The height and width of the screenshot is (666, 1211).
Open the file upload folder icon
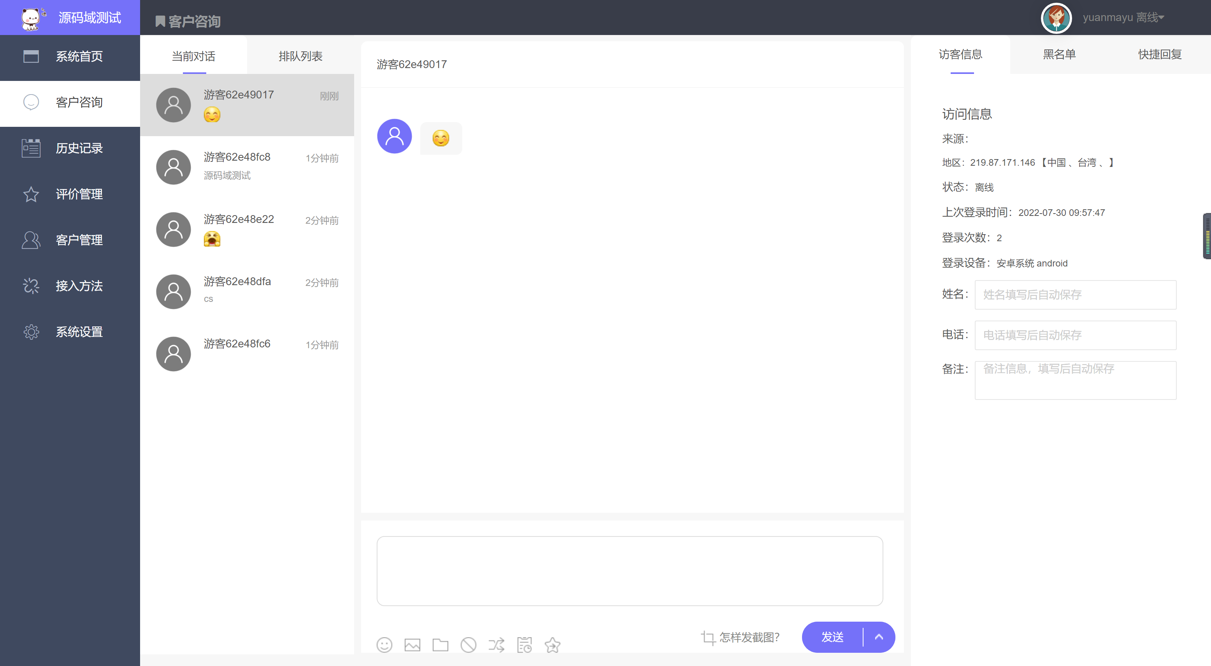tap(441, 645)
